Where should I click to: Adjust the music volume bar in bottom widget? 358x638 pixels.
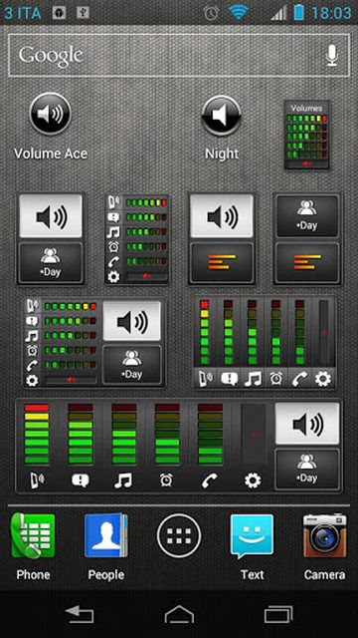pos(123,434)
